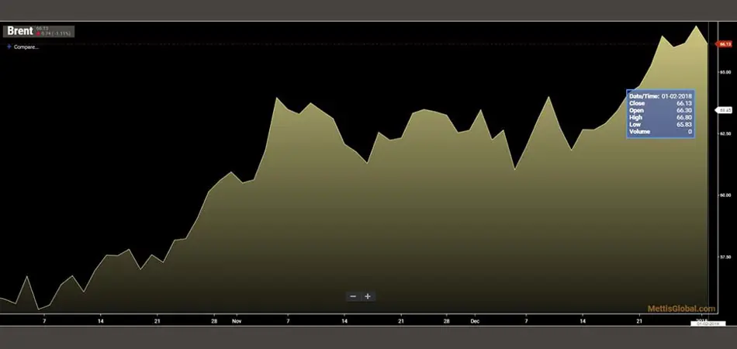The width and height of the screenshot is (737, 349).
Task: Click the Nov label on the time axis
Action: coord(237,320)
